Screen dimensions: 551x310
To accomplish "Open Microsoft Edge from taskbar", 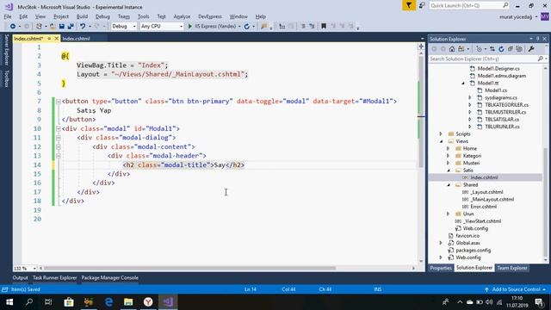I will coord(108,302).
